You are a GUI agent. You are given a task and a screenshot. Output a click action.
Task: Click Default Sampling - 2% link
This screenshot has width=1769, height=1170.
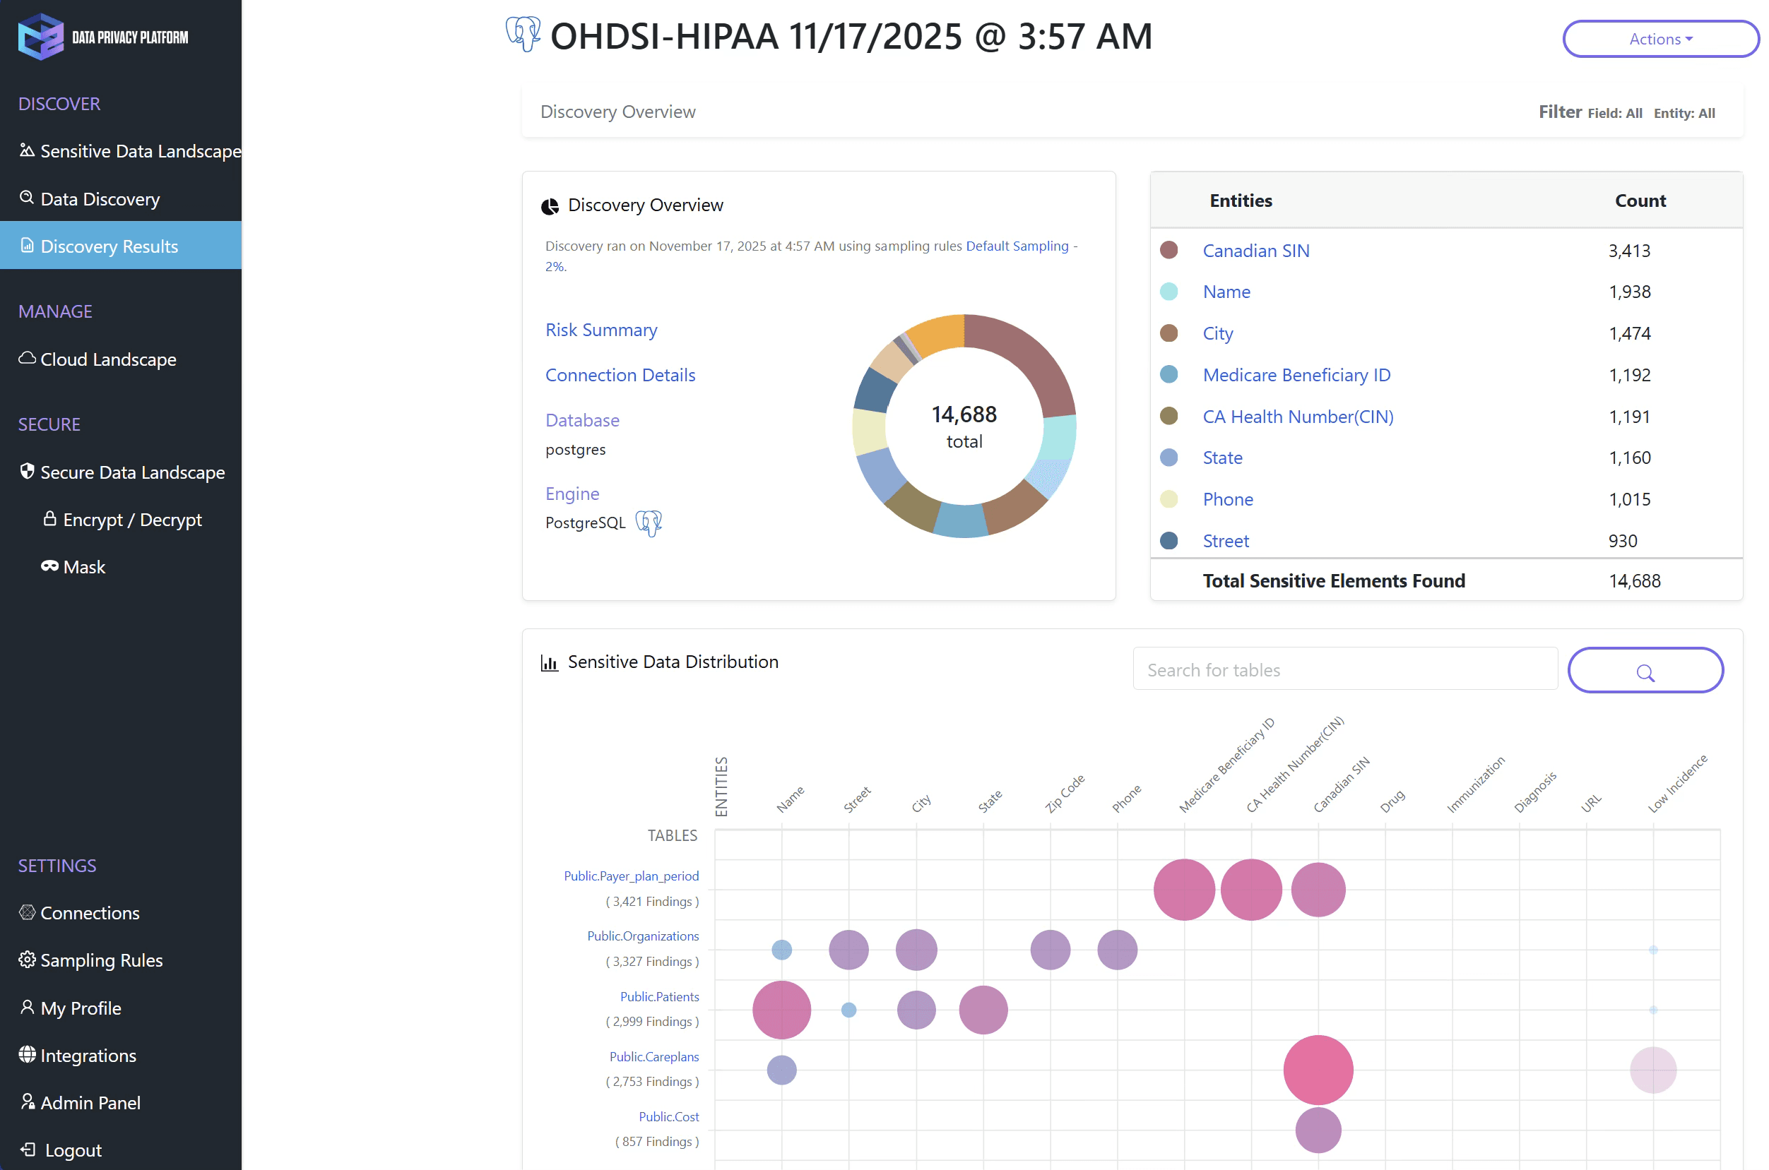click(1017, 246)
